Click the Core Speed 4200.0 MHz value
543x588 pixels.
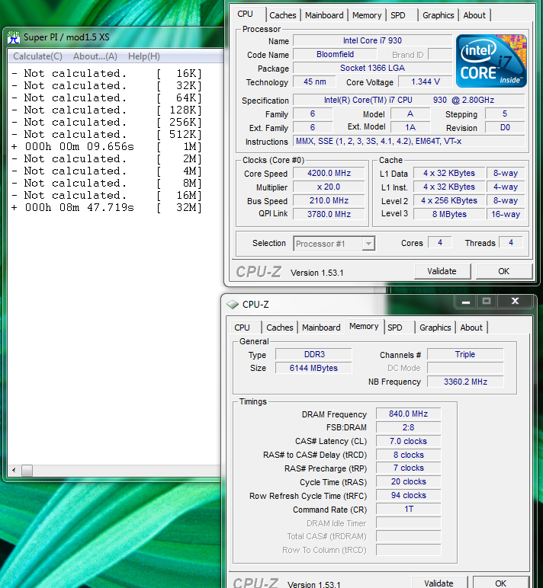click(x=329, y=173)
